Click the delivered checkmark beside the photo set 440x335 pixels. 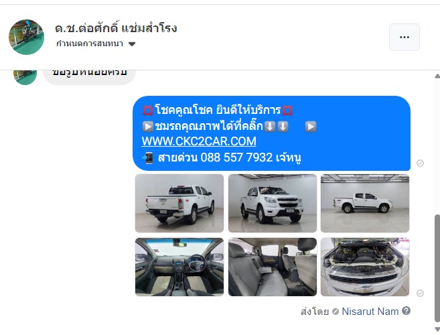pyautogui.click(x=420, y=293)
